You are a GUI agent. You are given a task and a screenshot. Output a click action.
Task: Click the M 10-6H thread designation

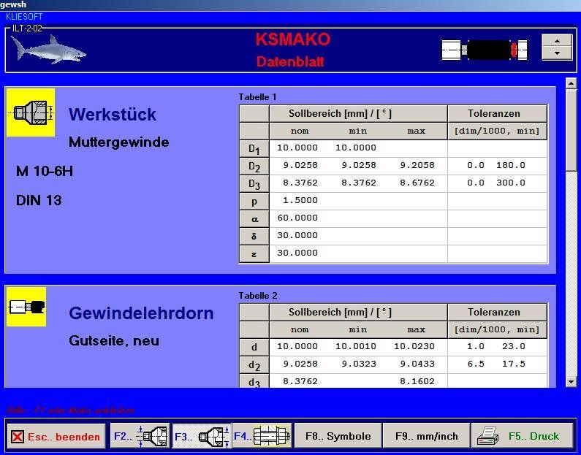tap(45, 172)
